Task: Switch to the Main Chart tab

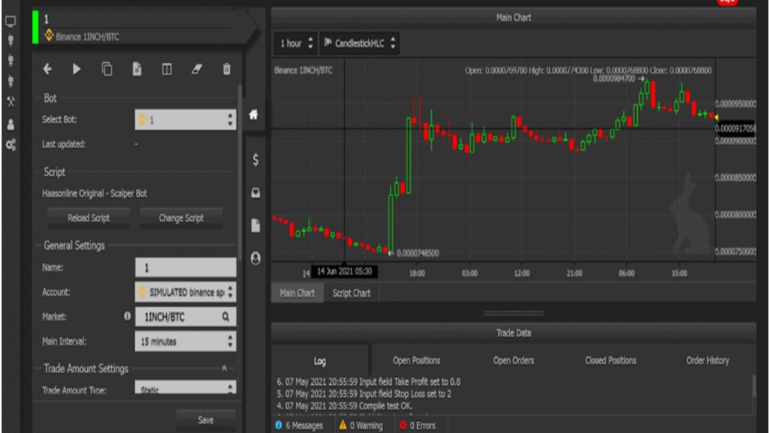Action: [297, 293]
